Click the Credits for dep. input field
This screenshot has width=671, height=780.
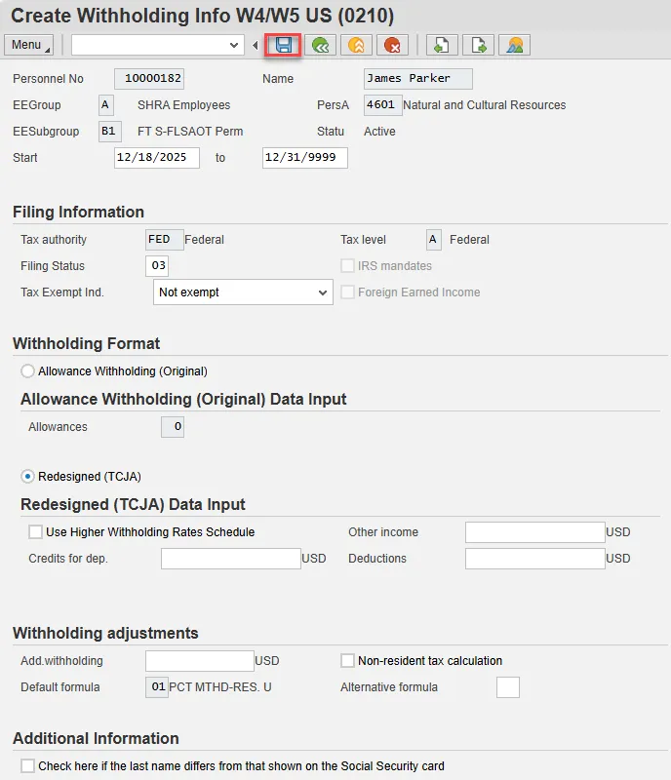[230, 559]
